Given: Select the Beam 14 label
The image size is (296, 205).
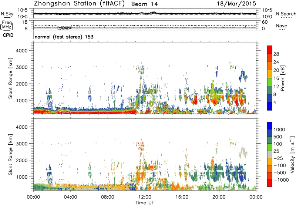Looking at the screenshot, I should [145, 4].
